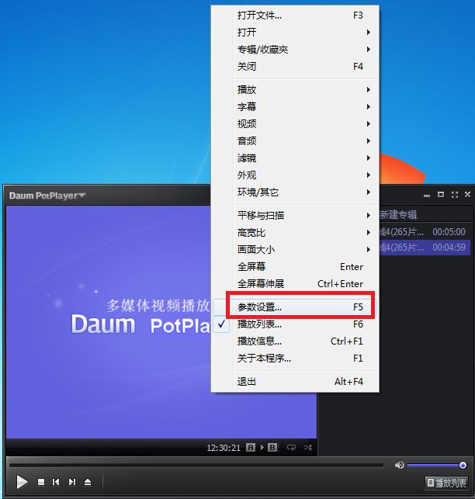Open 播放信息... menu item

295,341
